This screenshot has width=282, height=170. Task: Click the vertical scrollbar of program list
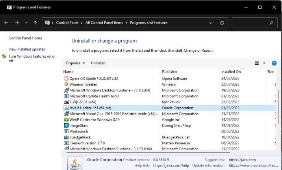pos(279,106)
